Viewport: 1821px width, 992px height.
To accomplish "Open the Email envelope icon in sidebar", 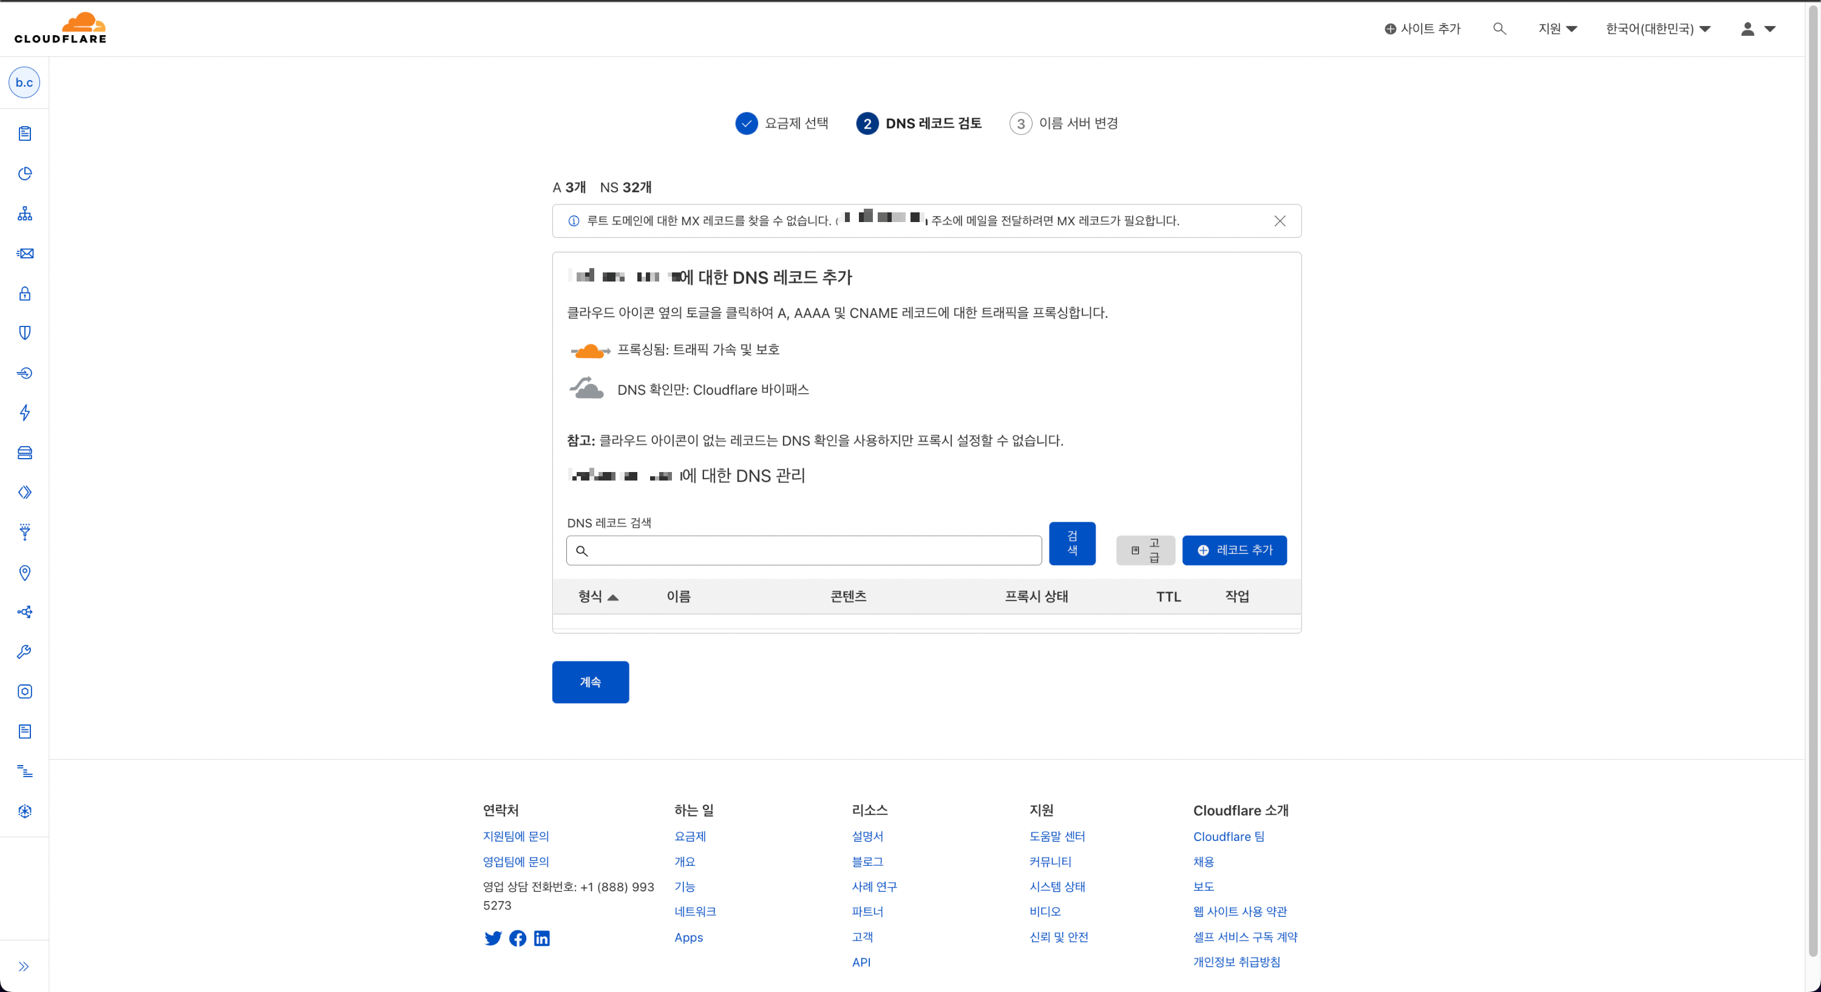I will 25,254.
